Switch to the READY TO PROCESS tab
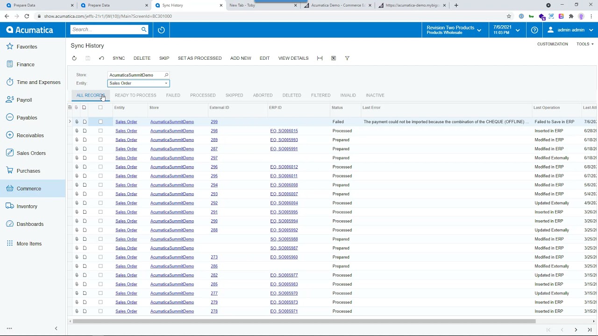The width and height of the screenshot is (598, 336). (x=135, y=95)
